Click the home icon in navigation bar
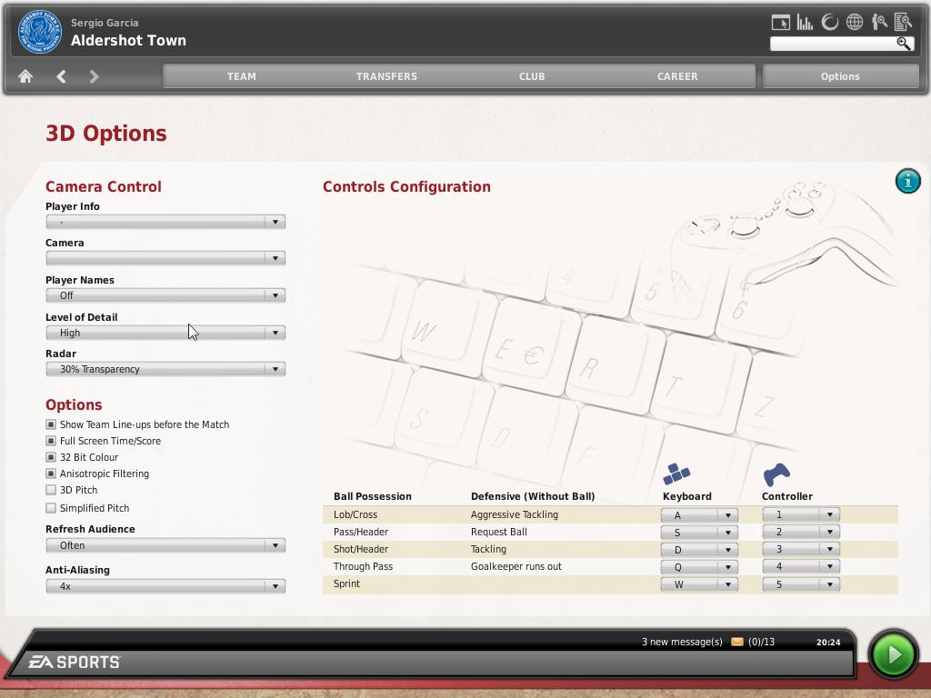This screenshot has height=698, width=931. pos(25,76)
